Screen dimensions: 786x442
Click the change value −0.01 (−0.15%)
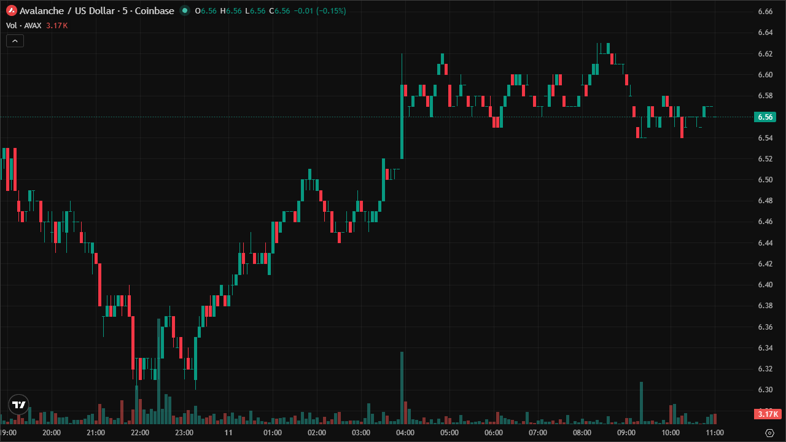tap(320, 11)
